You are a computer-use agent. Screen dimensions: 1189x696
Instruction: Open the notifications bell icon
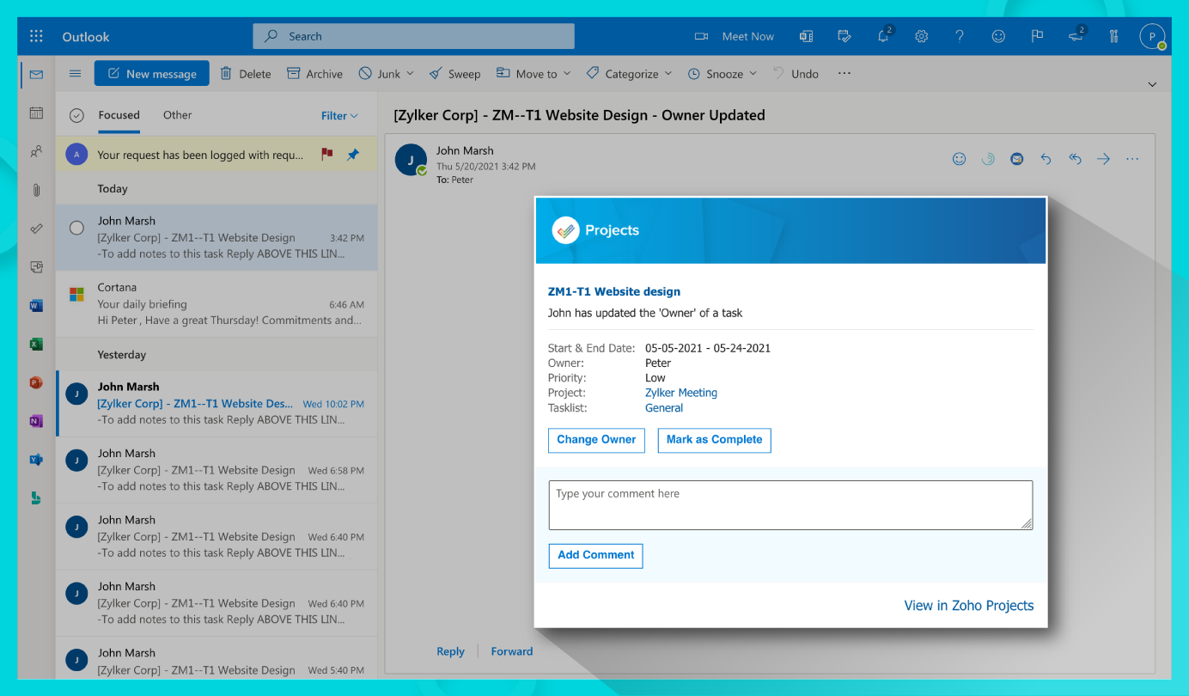883,36
